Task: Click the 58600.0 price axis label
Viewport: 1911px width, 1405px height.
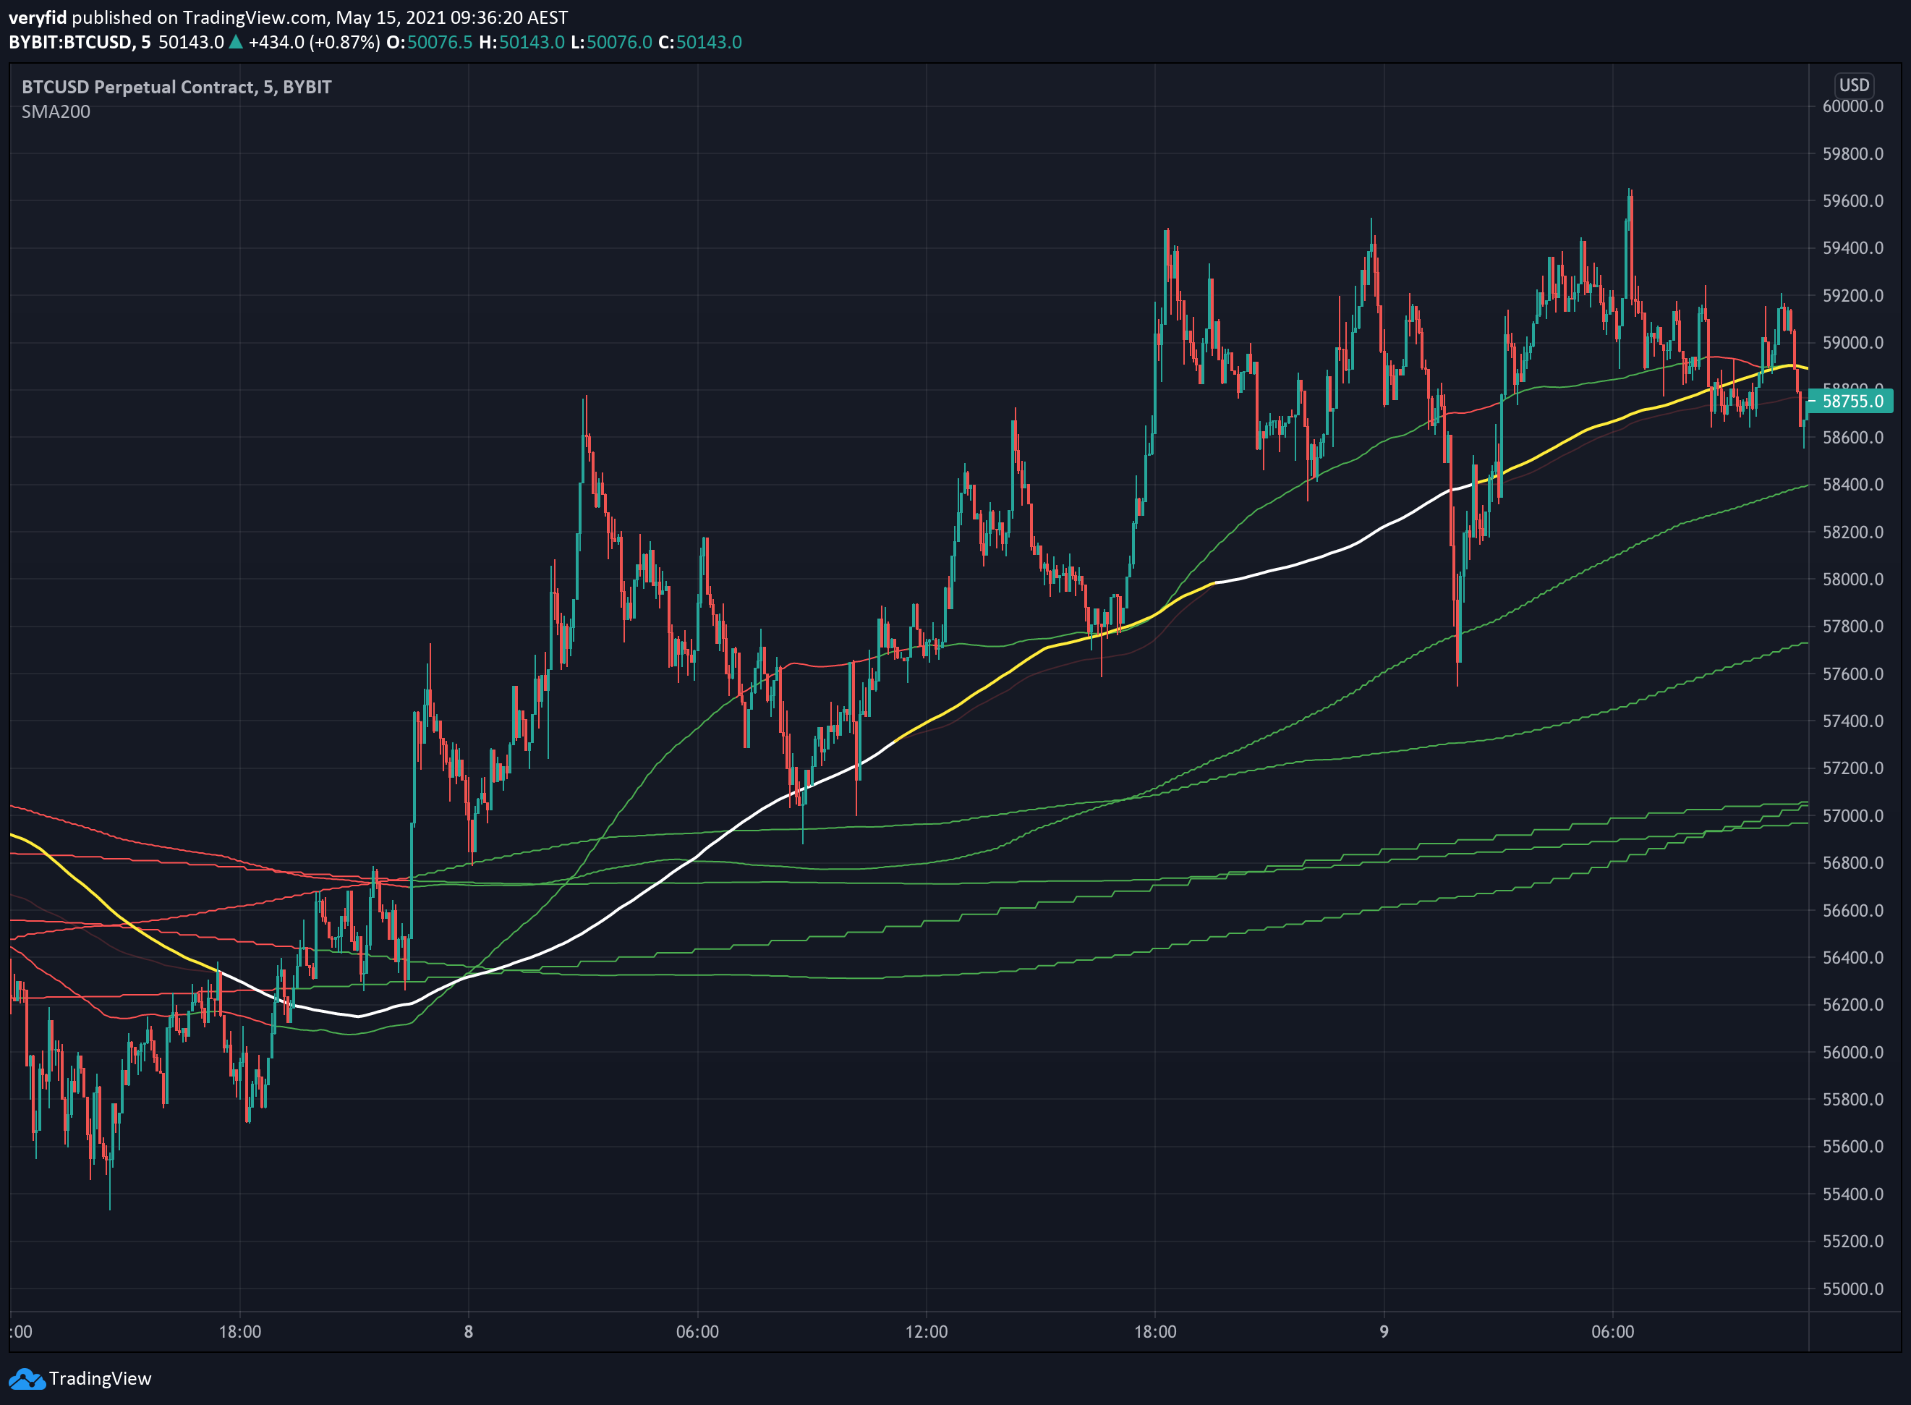Action: 1852,437
